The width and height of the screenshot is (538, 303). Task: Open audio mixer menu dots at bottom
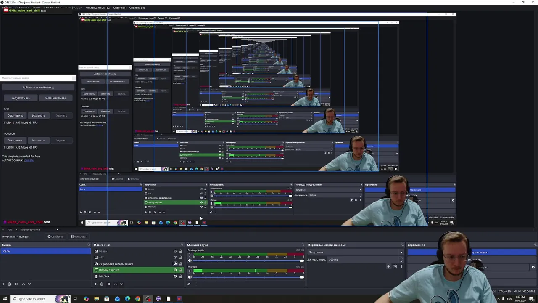point(196,284)
